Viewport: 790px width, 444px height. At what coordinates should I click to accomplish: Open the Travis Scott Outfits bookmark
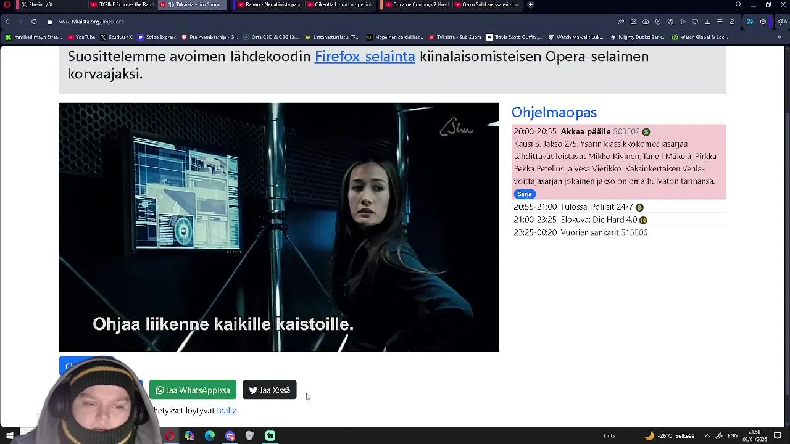point(513,37)
